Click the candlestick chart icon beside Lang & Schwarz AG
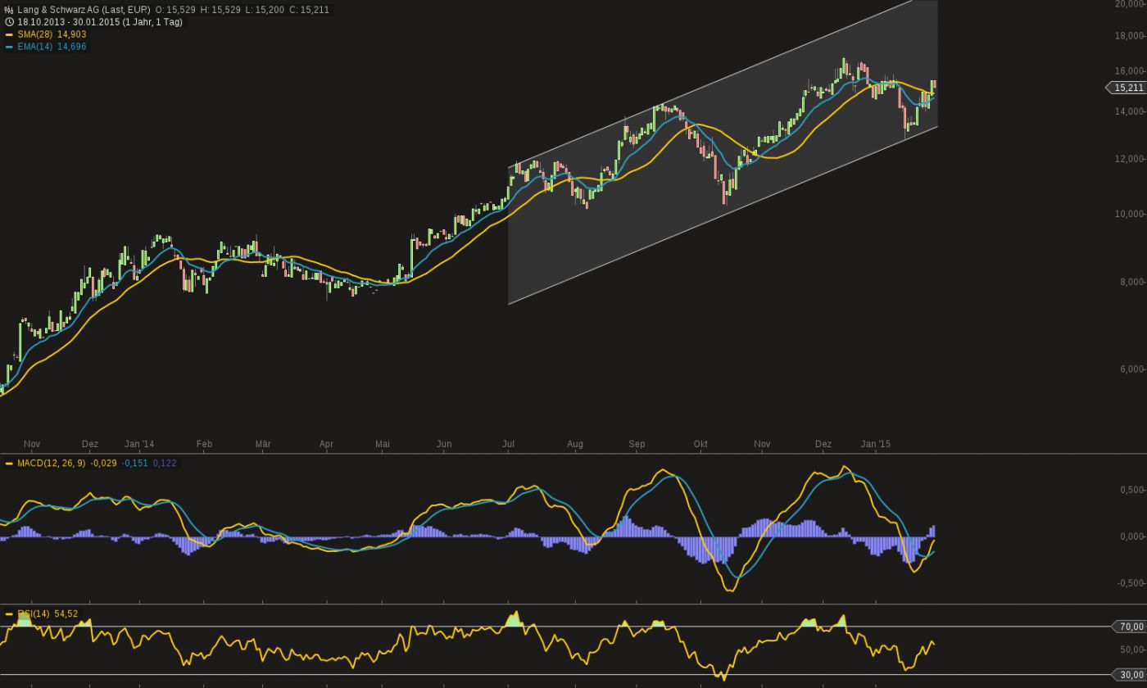Screen dimensions: 1147x688 click(9, 10)
